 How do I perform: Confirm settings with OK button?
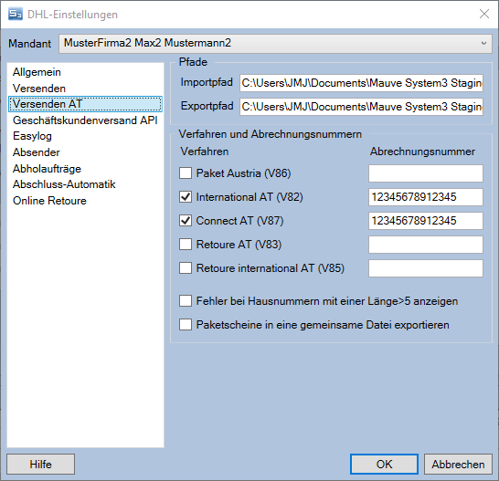(384, 465)
